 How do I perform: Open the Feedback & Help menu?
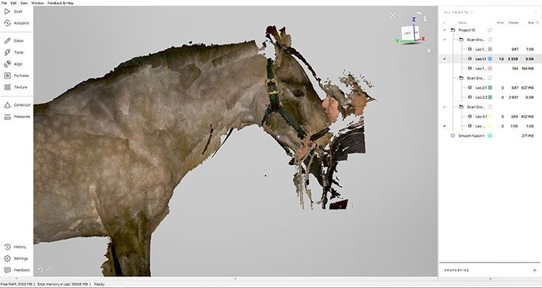61,3
